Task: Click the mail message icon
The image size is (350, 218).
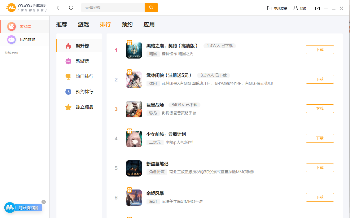Action: click(x=317, y=8)
